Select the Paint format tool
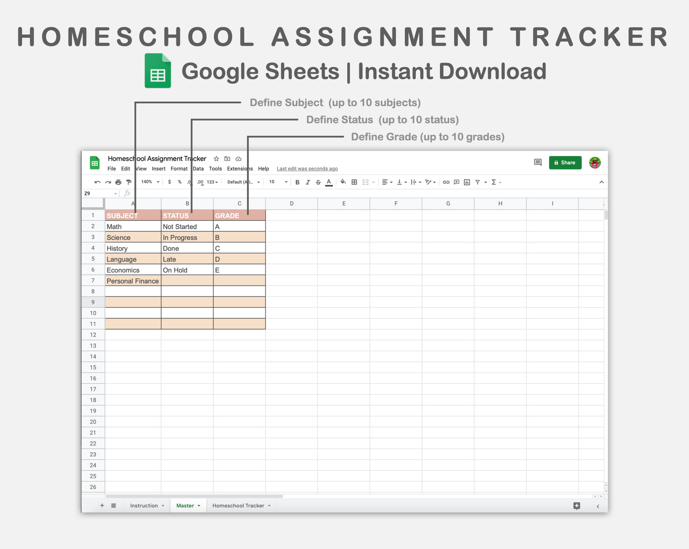Viewport: 689px width, 549px height. (x=128, y=182)
